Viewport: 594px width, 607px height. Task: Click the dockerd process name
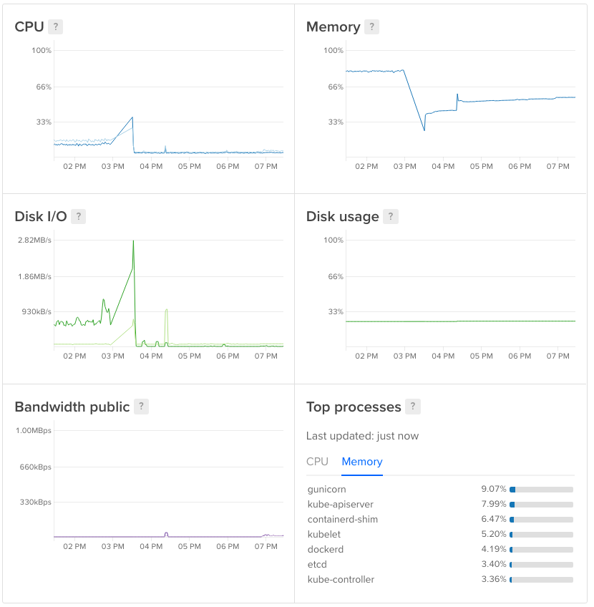[326, 549]
